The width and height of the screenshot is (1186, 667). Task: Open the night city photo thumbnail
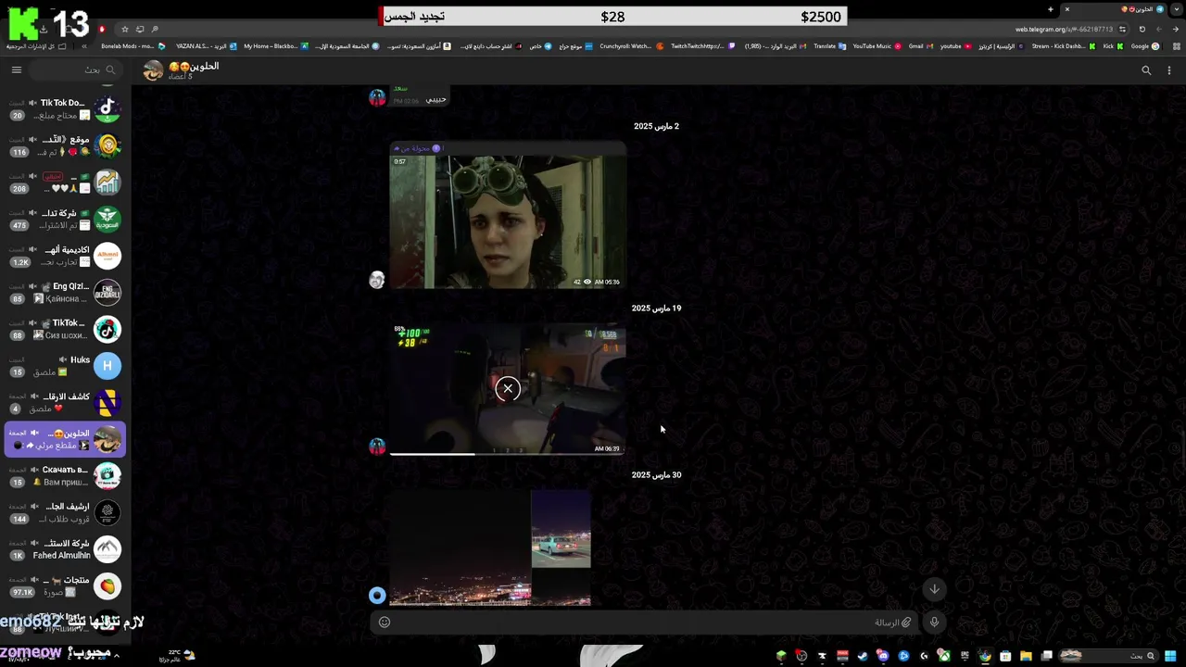[x=461, y=548]
